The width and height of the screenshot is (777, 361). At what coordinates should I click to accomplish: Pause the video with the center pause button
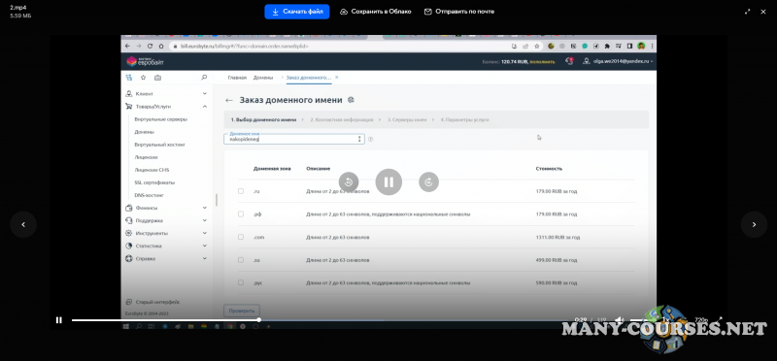click(388, 182)
